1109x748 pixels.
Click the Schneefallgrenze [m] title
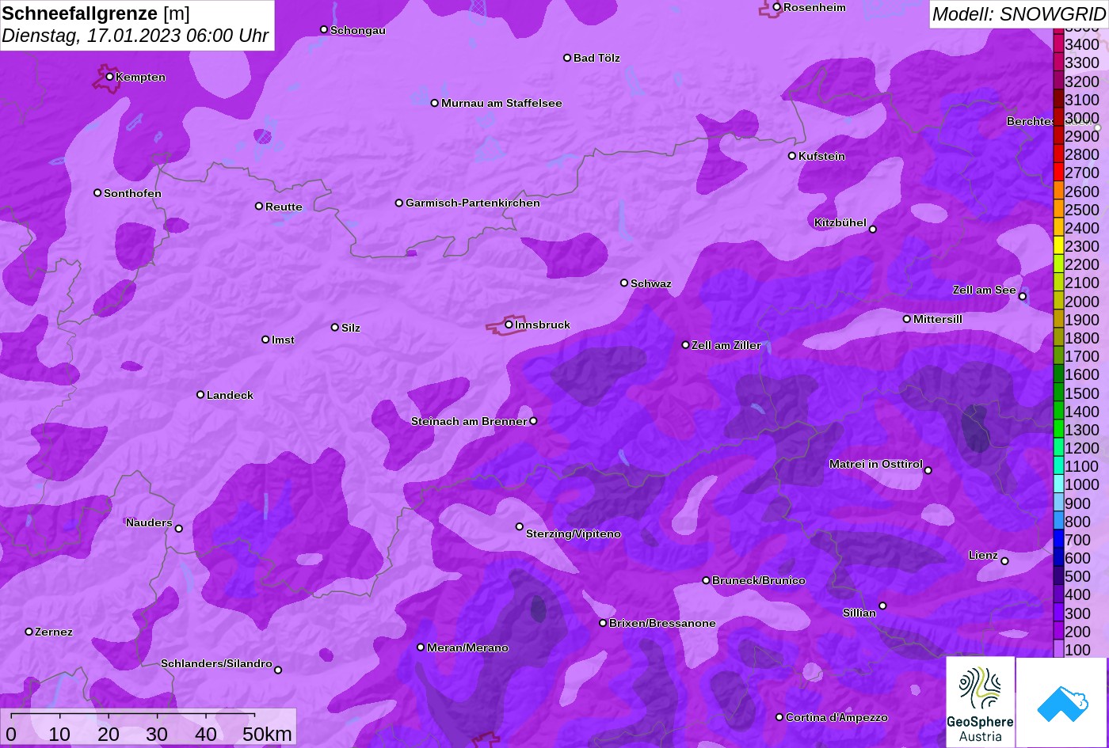(x=96, y=13)
